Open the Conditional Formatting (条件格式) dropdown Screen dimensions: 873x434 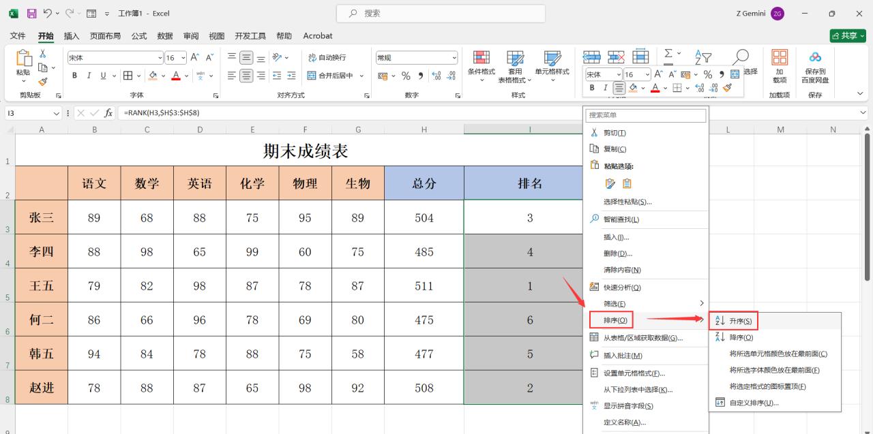click(481, 66)
